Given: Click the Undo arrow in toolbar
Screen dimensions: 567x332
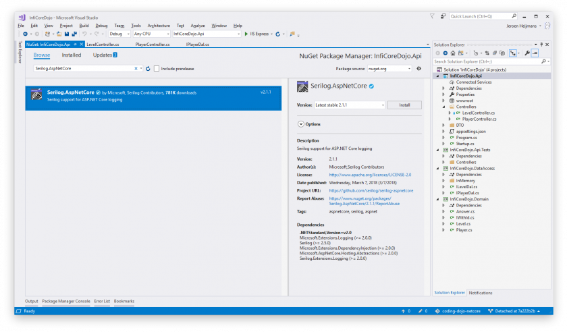Looking at the screenshot, I should 84,34.
